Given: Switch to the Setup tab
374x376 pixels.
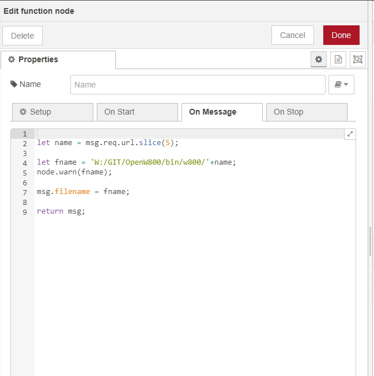Looking at the screenshot, I should click(52, 112).
